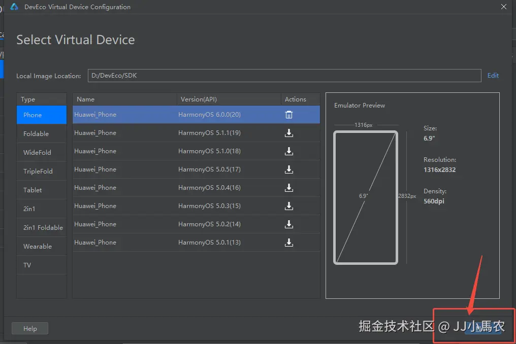Download the HarmonyOS 5.0.4(16) image
The height and width of the screenshot is (344, 516).
pyautogui.click(x=288, y=188)
